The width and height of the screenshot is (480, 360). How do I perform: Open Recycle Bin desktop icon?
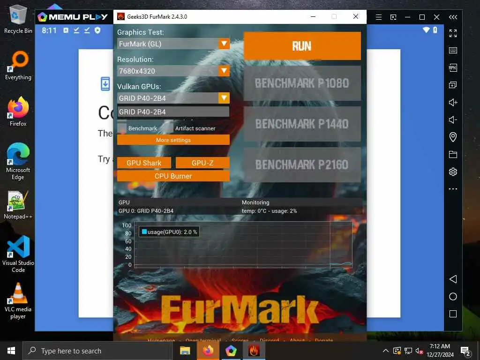click(x=18, y=19)
